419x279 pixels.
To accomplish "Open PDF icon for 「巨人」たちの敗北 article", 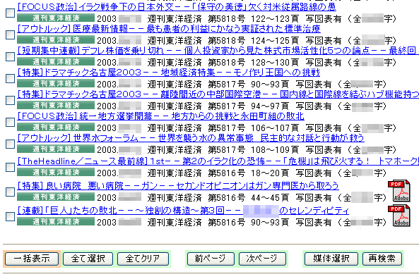I will pos(399,216).
